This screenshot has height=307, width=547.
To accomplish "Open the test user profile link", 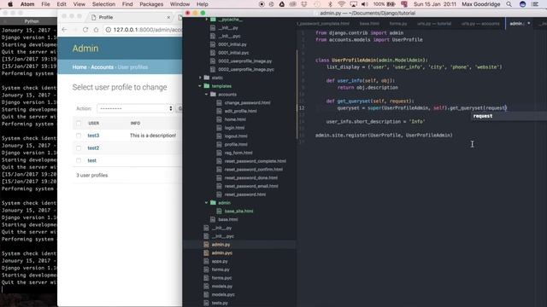I will point(92,160).
